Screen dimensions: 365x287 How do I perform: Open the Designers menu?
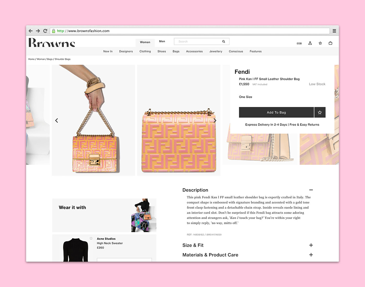[x=126, y=51]
